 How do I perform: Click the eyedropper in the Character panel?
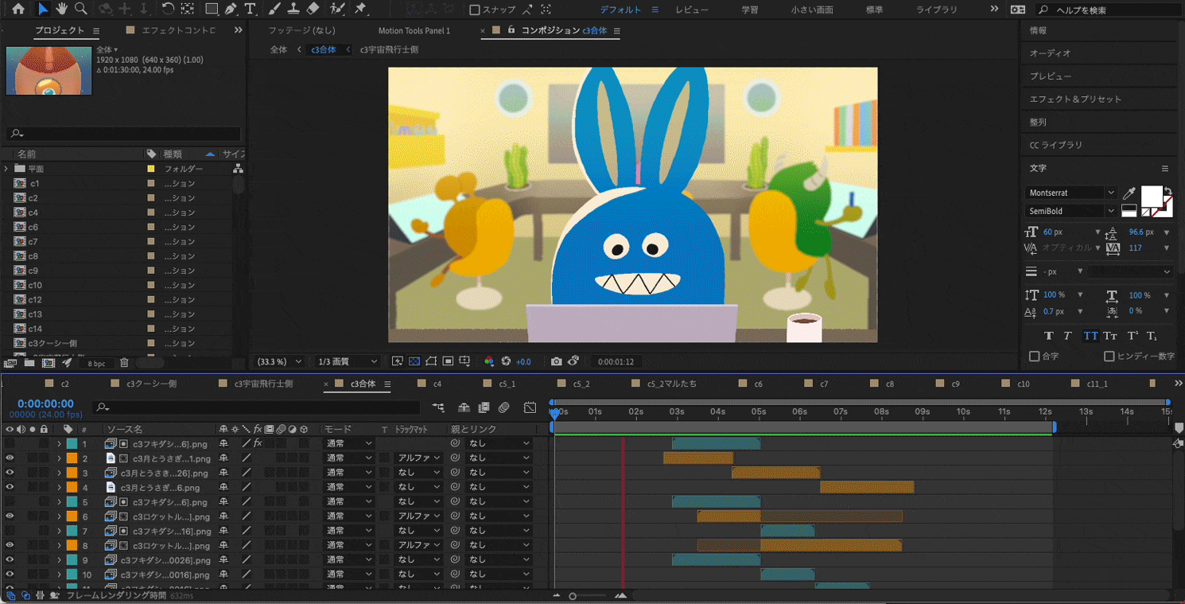click(x=1129, y=193)
